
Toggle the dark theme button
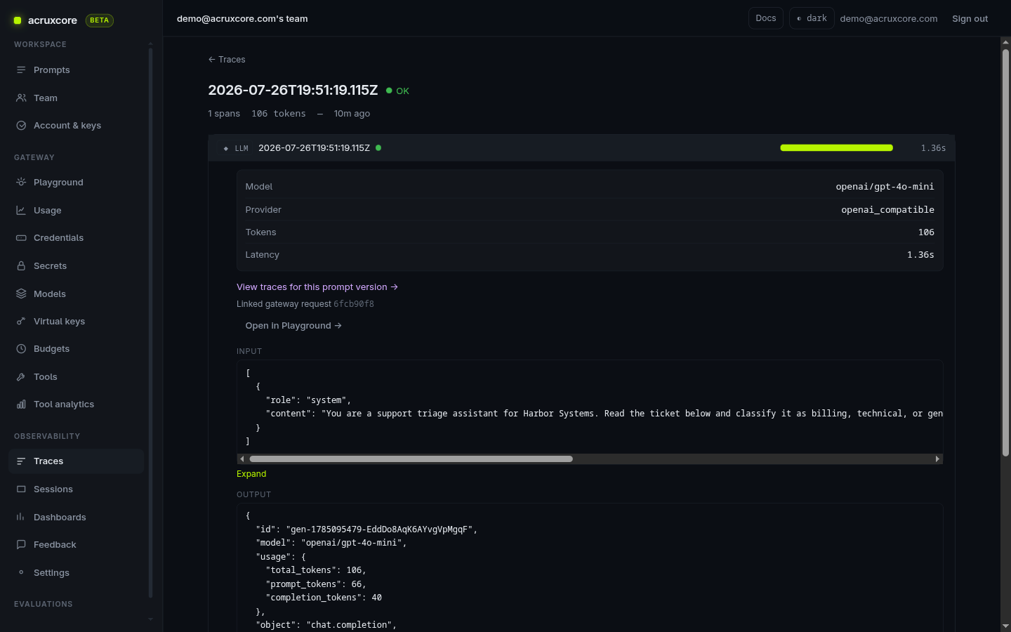[812, 18]
